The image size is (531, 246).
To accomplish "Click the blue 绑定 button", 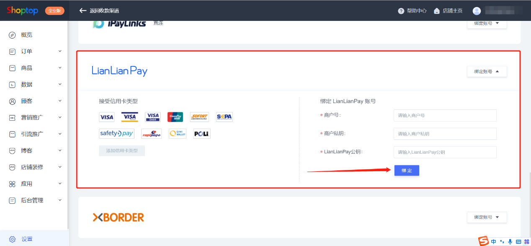I will pos(407,170).
